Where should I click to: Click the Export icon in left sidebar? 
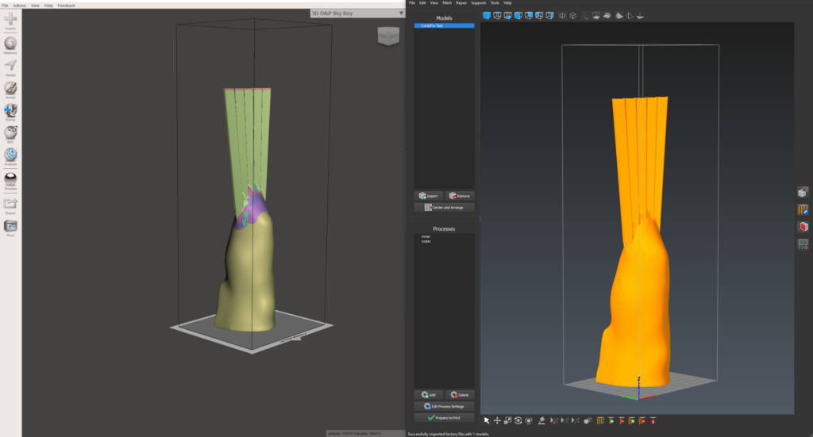[11, 204]
